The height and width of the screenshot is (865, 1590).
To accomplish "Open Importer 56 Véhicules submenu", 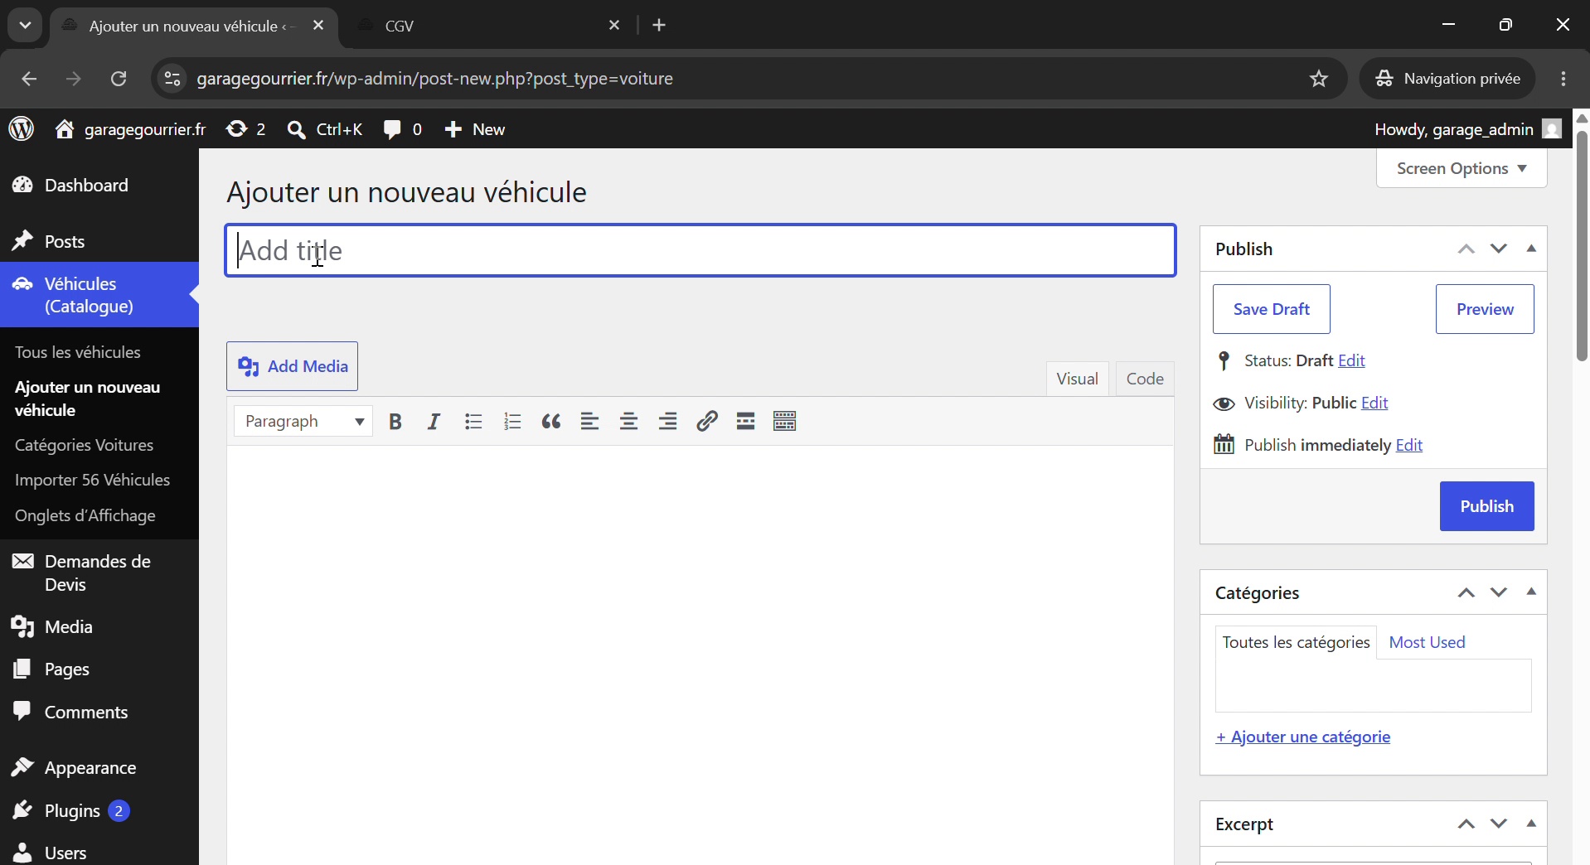I will [93, 481].
